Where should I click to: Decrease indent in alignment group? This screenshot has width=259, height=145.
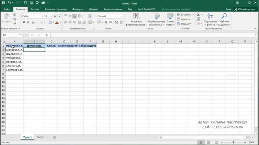point(79,22)
